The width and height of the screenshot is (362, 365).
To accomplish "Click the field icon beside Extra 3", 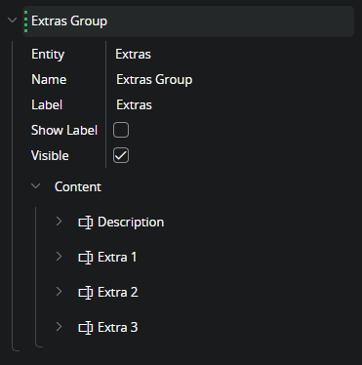I will 86,328.
